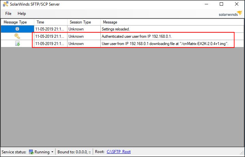Click the blue info icon in first row
Image resolution: width=245 pixels, height=157 pixels.
pos(17,29)
